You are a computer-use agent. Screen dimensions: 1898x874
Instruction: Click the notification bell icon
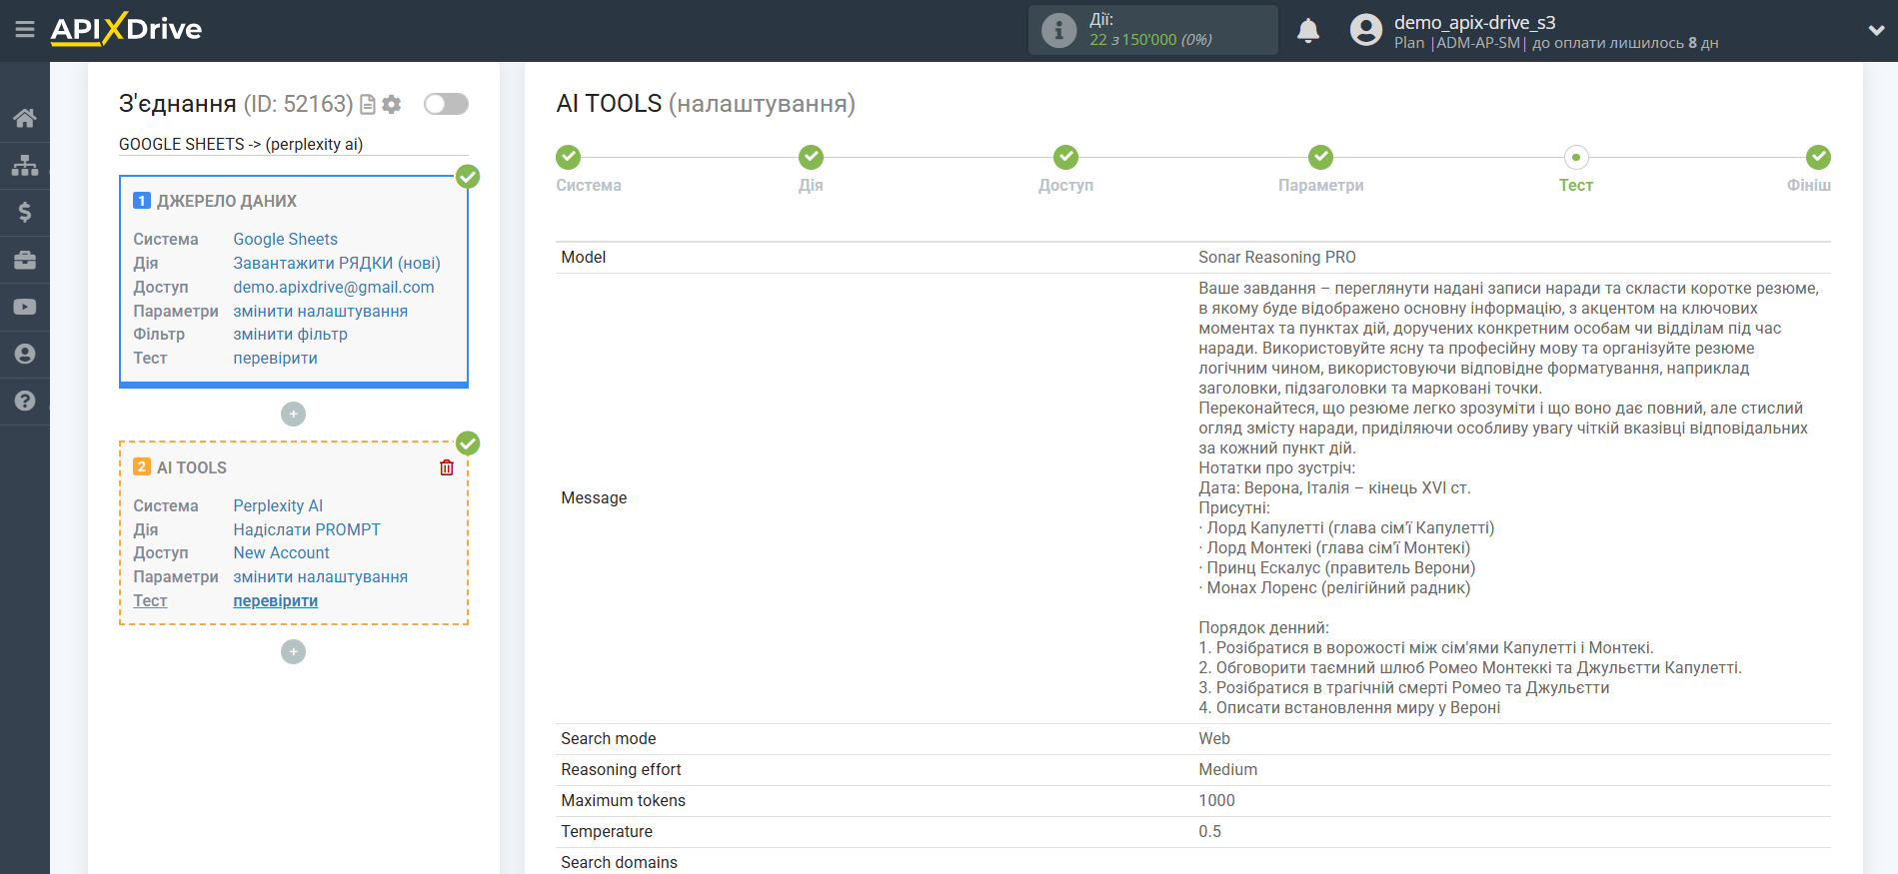(x=1307, y=31)
